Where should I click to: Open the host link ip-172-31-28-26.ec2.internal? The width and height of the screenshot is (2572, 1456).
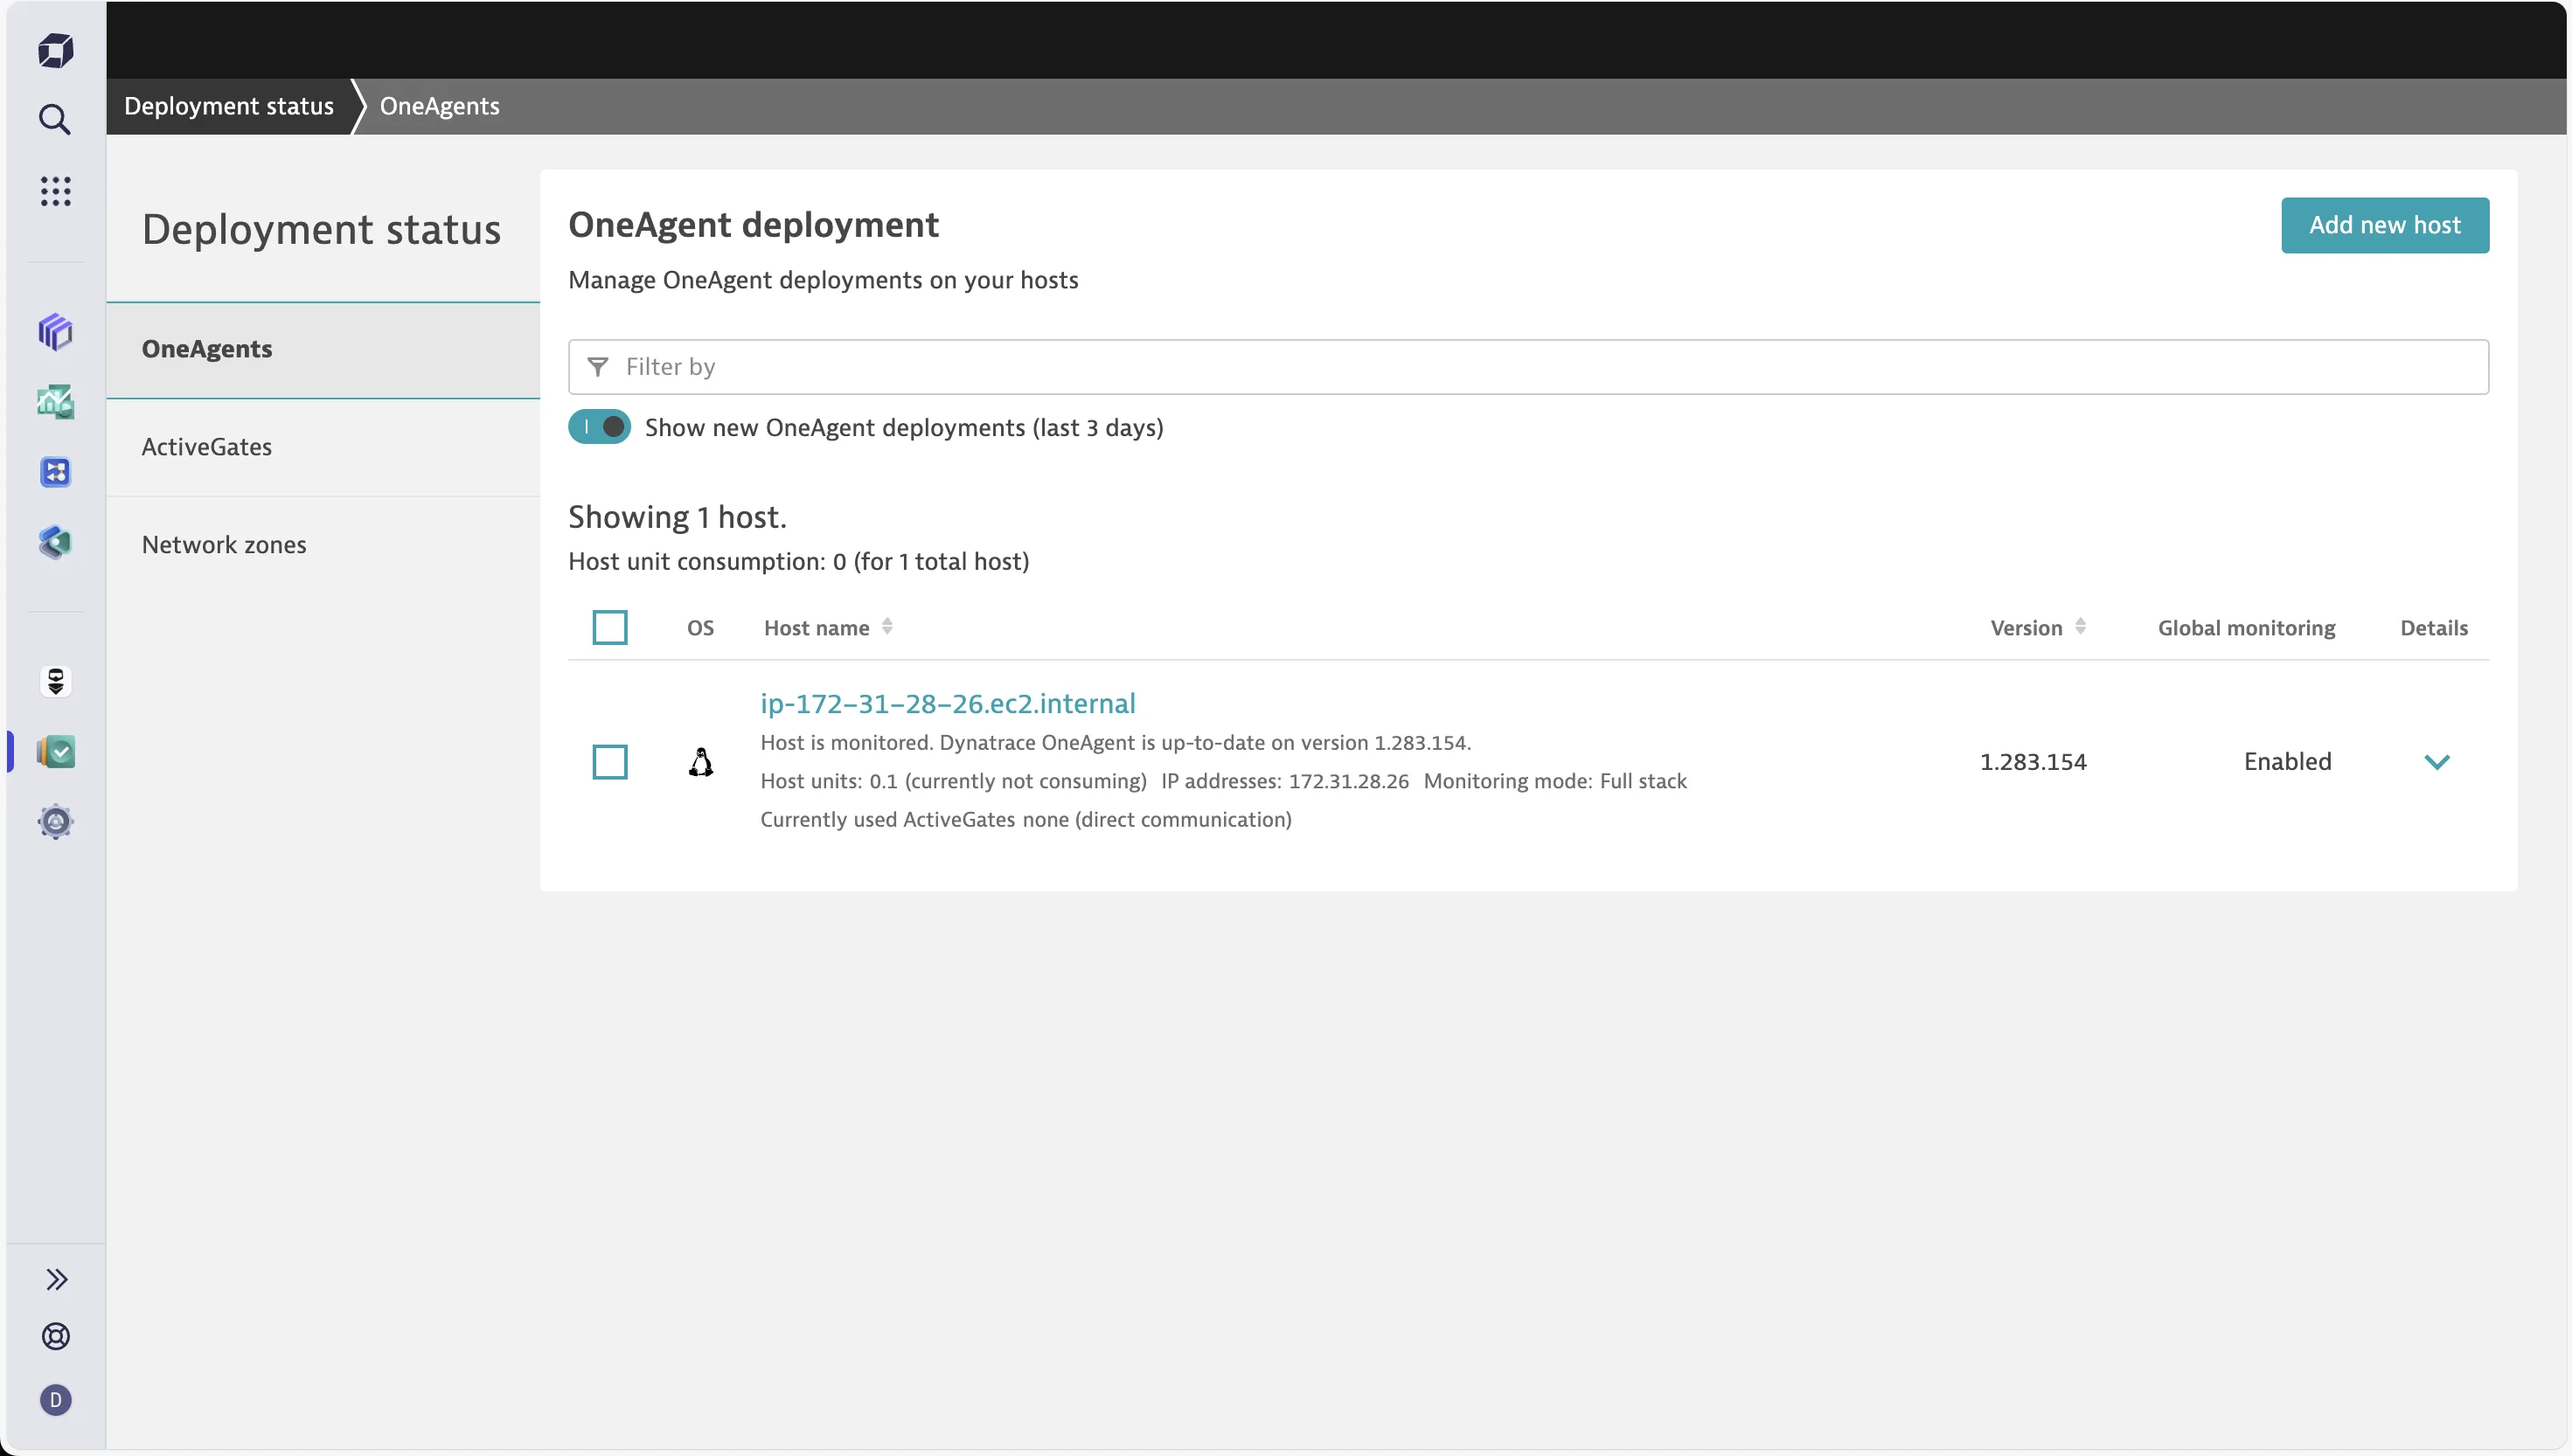tap(947, 703)
